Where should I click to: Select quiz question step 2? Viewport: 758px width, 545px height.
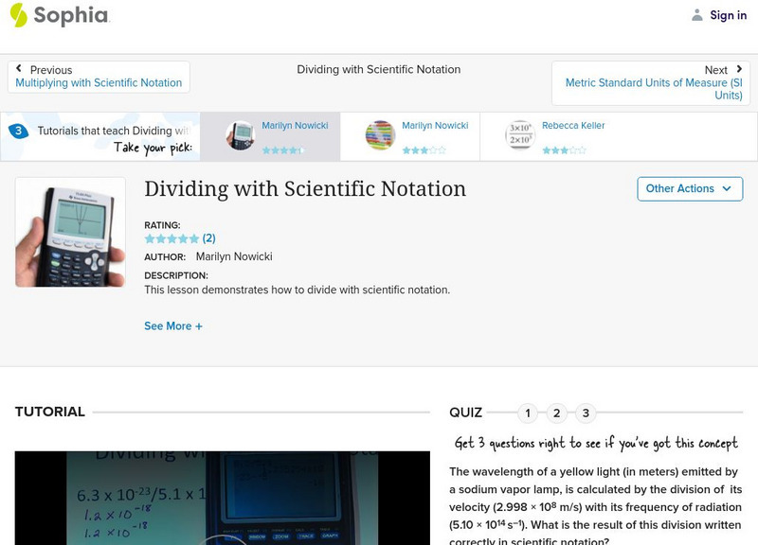click(x=556, y=412)
